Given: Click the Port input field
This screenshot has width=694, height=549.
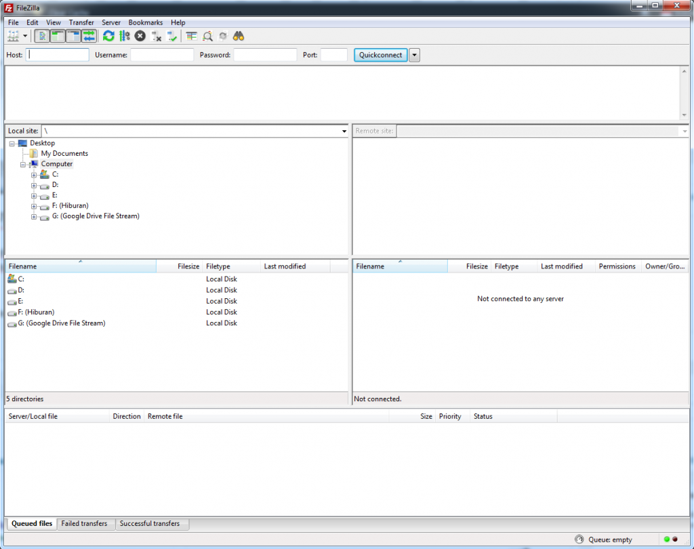Looking at the screenshot, I should 333,54.
